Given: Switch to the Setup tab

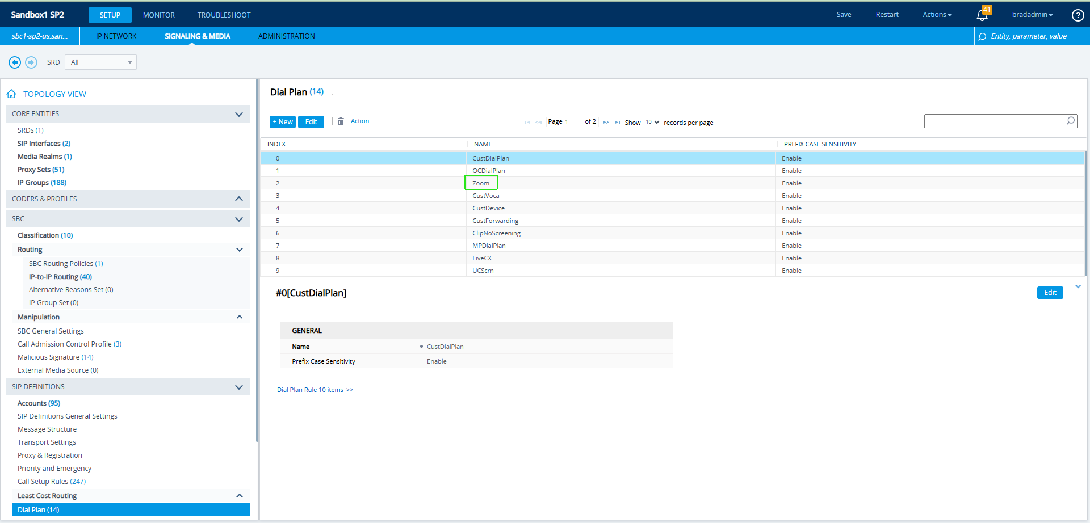Looking at the screenshot, I should pyautogui.click(x=110, y=15).
